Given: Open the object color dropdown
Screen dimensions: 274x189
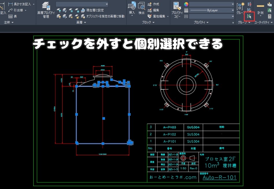Looking at the screenshot, I should (x=212, y=4).
